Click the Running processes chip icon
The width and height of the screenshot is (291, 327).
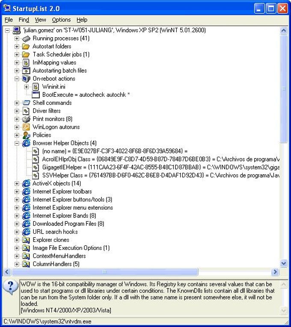tap(26, 39)
